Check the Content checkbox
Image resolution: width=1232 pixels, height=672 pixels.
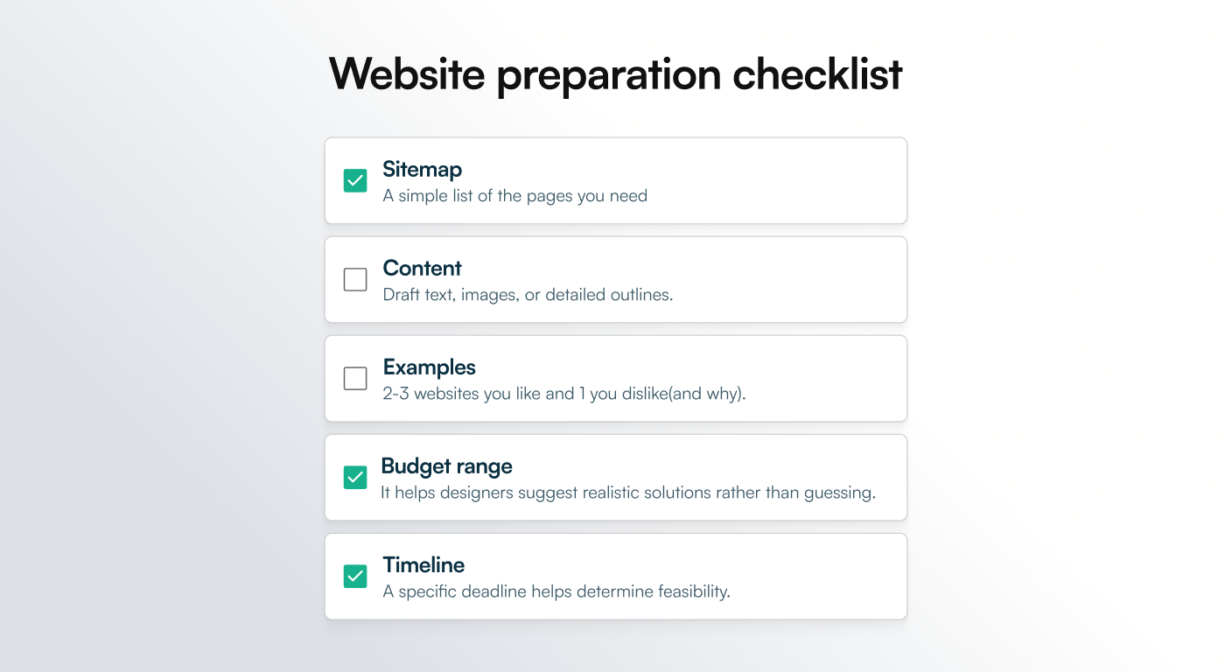(355, 279)
